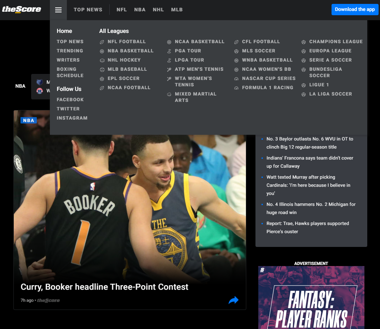Click the basketball icon beside NCAA Women's BB

click(236, 70)
